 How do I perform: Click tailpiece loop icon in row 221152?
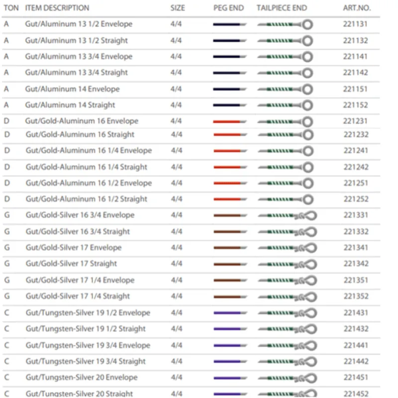(x=285, y=105)
